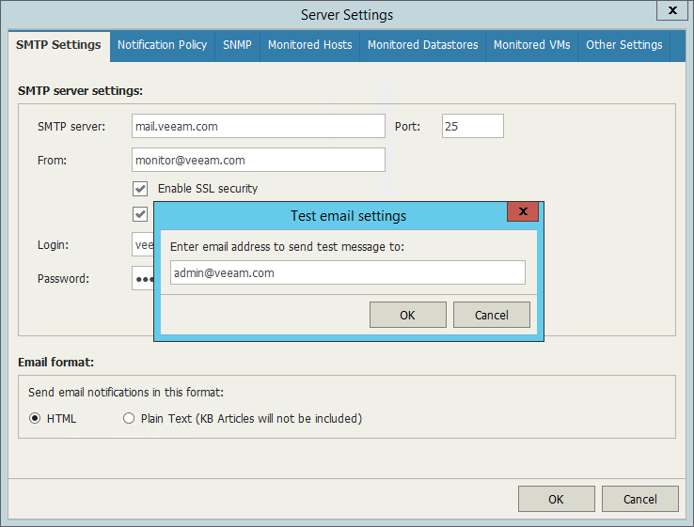Toggle the Enable SSL security checkbox
Viewport: 694px width, 527px height.
click(x=140, y=189)
